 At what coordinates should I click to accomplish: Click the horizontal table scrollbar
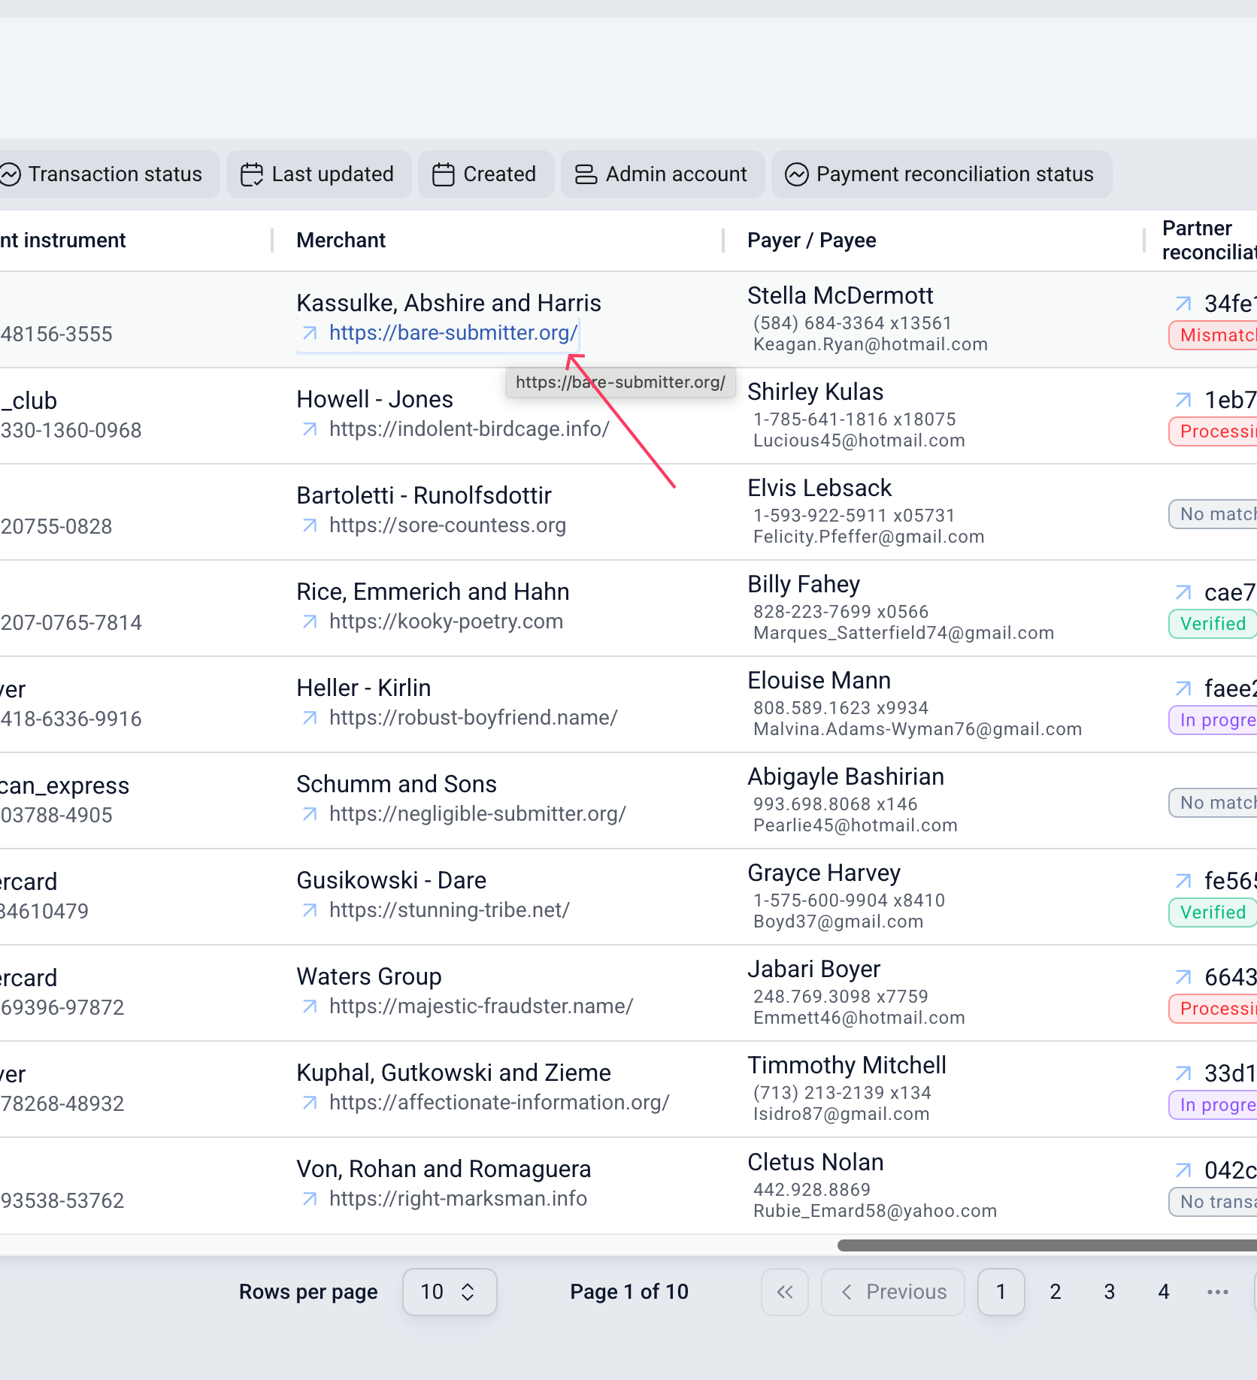(1047, 1245)
